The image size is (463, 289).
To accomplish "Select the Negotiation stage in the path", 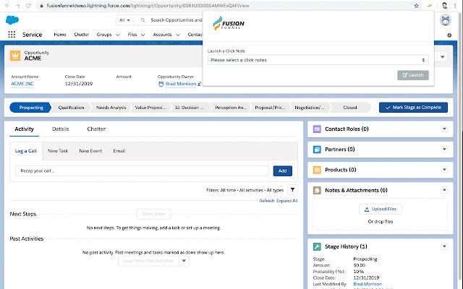I will [310, 108].
